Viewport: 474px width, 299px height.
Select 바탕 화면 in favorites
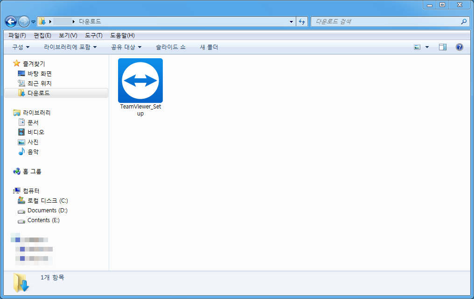click(x=40, y=74)
